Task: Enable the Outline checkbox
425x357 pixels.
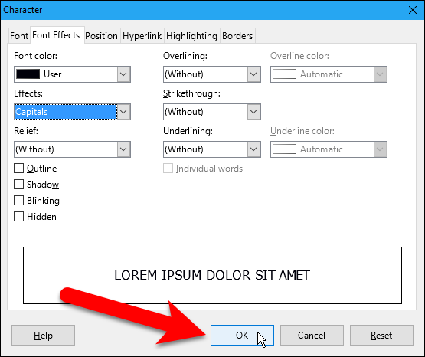Action: tap(18, 169)
